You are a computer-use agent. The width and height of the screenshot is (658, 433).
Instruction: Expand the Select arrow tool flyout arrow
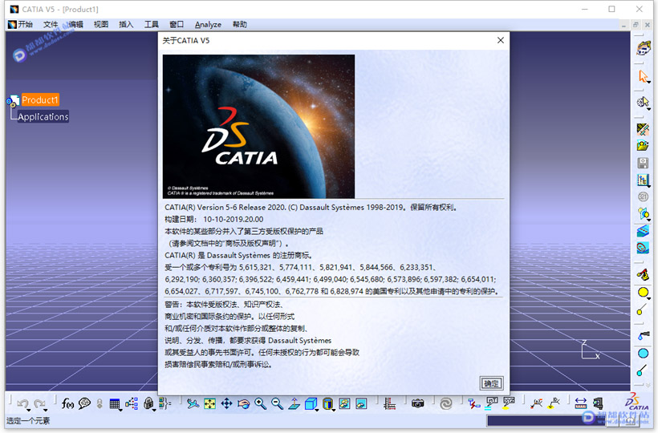click(x=648, y=83)
